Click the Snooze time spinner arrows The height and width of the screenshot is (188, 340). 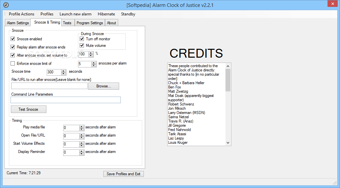pos(64,72)
